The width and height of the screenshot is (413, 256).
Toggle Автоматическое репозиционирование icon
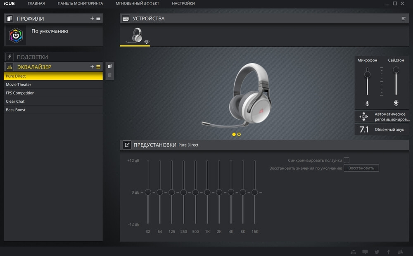[x=364, y=117]
